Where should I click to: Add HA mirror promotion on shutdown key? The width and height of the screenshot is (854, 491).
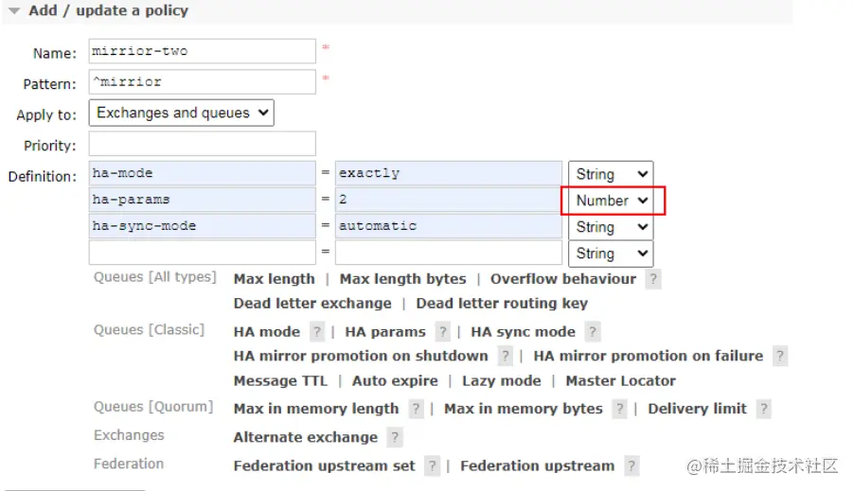tap(361, 356)
